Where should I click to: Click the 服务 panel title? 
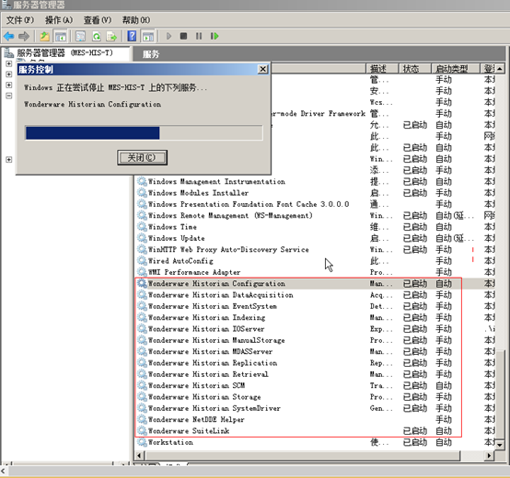(151, 54)
